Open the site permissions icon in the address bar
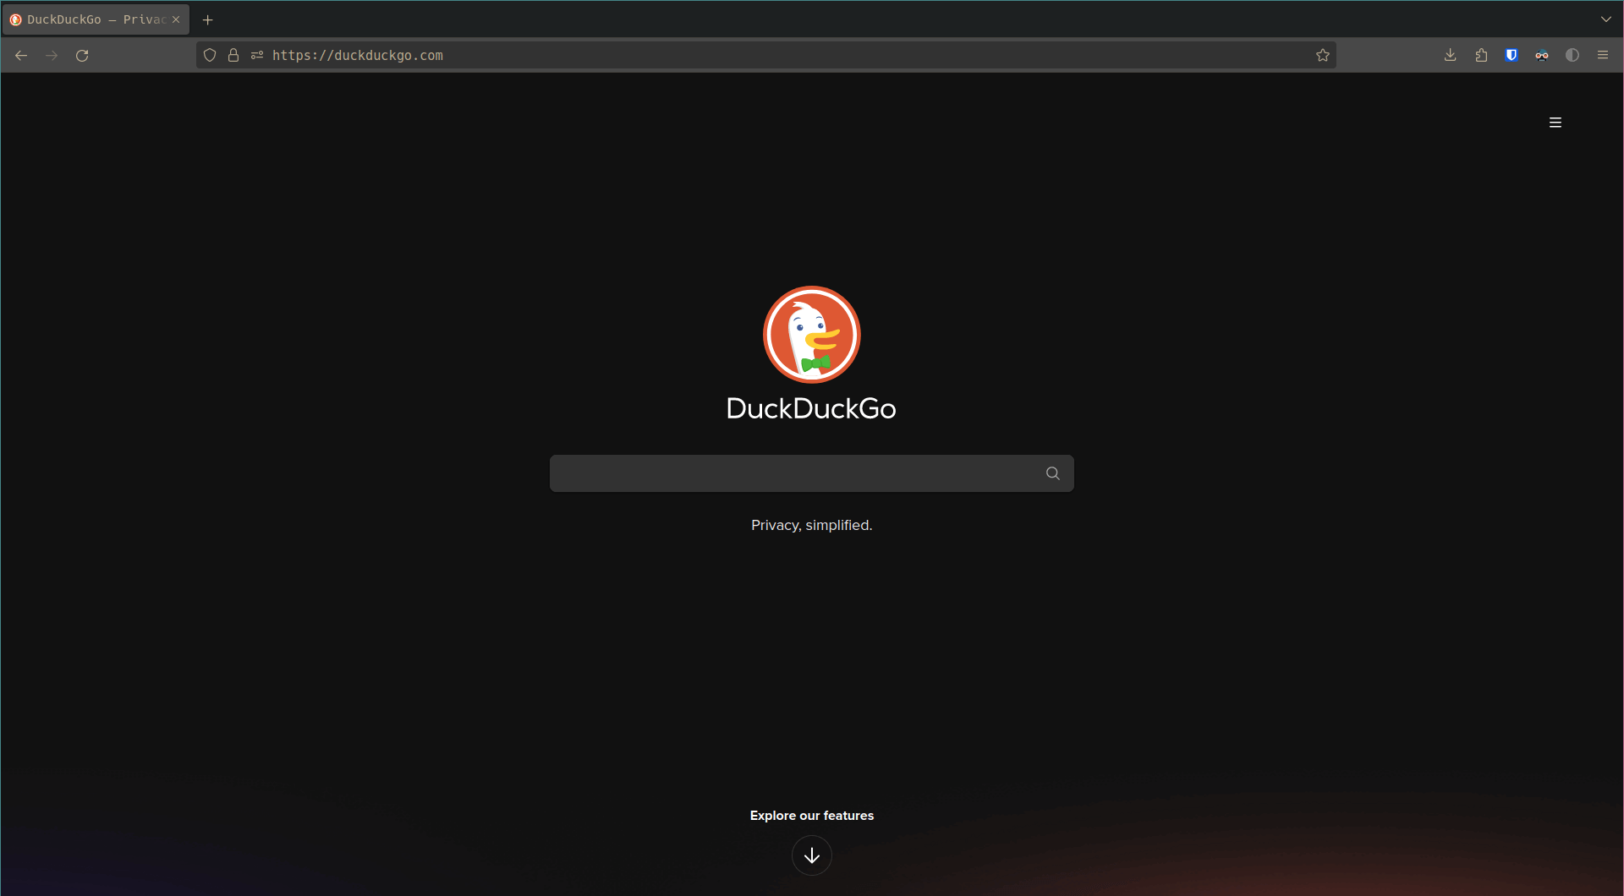Viewport: 1624px width, 896px height. tap(257, 56)
